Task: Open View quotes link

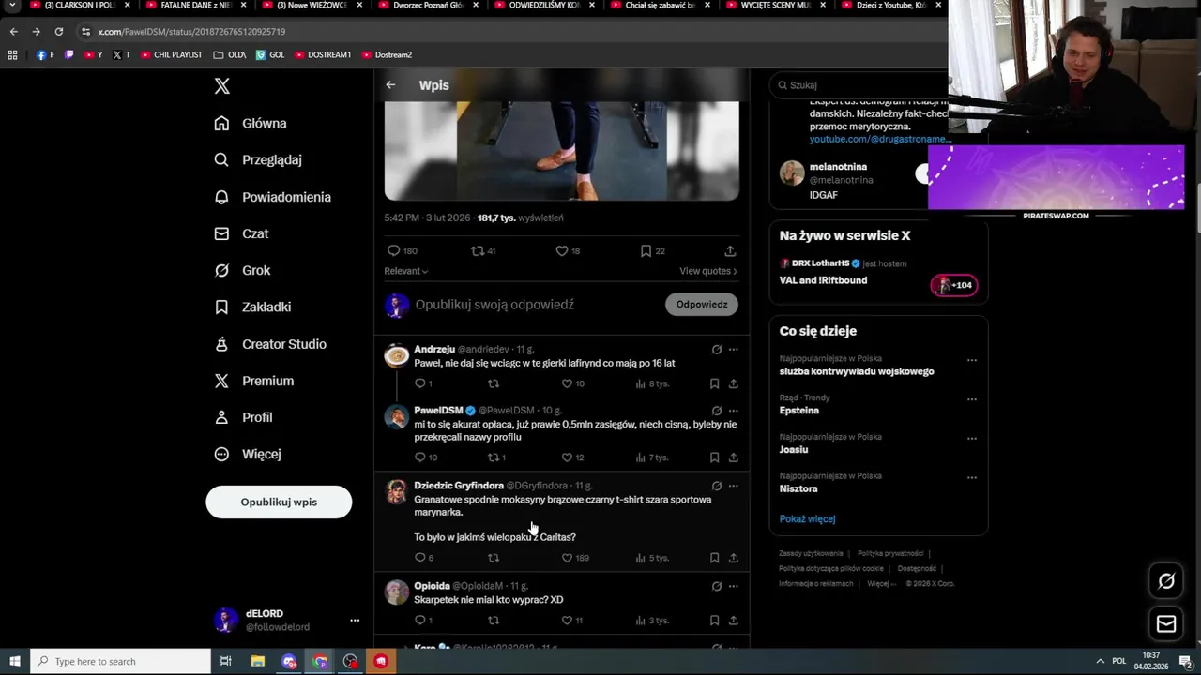Action: click(707, 271)
